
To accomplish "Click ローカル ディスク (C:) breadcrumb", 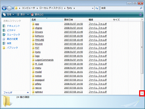I will point(51,8).
